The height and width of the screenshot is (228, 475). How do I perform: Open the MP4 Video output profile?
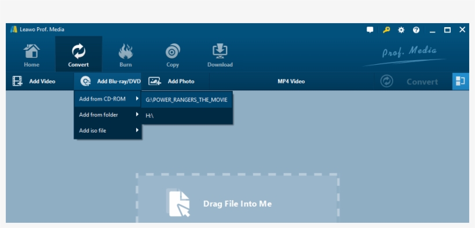(x=291, y=81)
